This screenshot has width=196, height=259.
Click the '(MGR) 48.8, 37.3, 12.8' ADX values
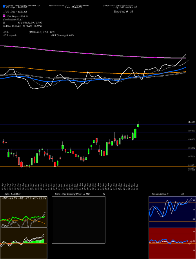[42, 32]
